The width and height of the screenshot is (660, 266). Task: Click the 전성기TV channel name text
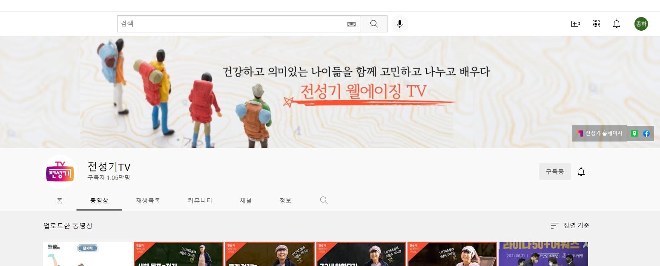click(109, 167)
